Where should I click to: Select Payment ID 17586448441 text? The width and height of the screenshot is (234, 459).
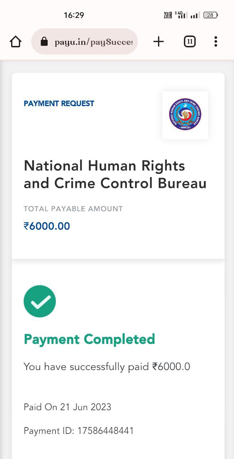(x=78, y=431)
